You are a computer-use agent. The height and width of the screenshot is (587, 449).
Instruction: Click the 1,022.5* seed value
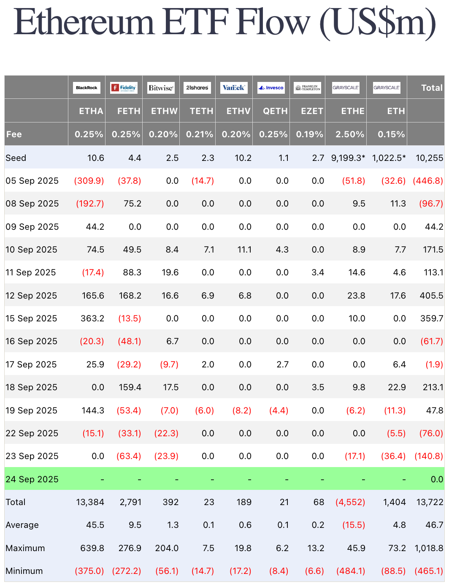(389, 158)
